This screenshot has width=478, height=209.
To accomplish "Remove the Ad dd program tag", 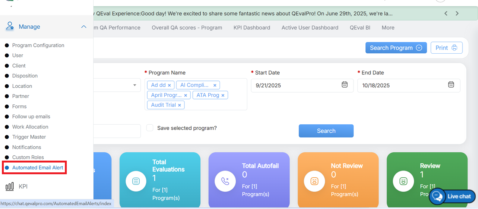I will 169,85.
